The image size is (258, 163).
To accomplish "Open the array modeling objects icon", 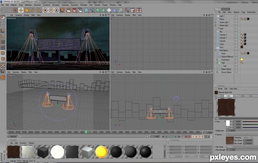I will 103,10.
